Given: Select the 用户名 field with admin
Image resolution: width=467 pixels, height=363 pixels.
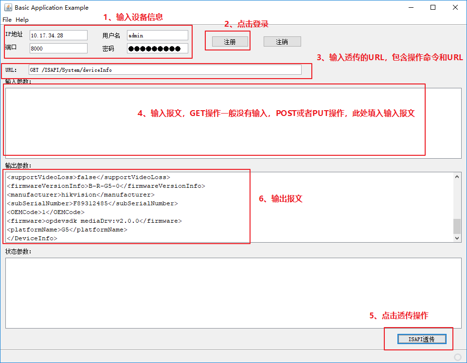Looking at the screenshot, I should click(x=157, y=35).
